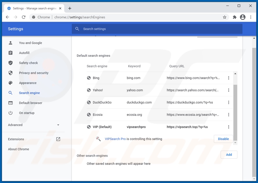Image resolution: width=258 pixels, height=183 pixels.
Task: Open Appearance settings
Action: 28,83
